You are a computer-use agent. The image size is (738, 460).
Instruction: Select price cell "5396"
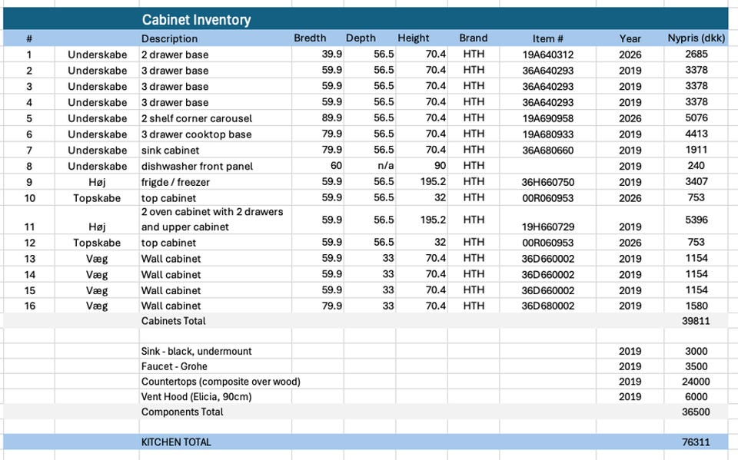(696, 220)
